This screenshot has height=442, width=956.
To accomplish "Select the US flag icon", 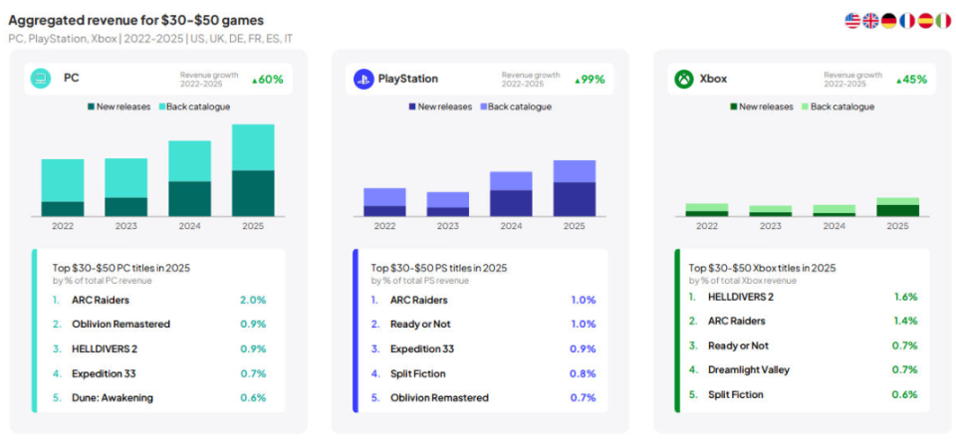I will [852, 21].
